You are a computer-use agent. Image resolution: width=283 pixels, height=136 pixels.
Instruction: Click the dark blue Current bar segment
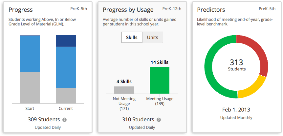pyautogui.click(x=66, y=41)
